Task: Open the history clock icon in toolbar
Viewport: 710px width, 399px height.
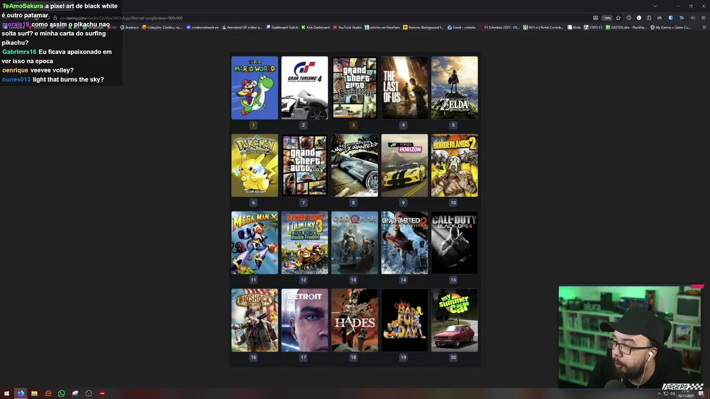Action: pos(629,18)
